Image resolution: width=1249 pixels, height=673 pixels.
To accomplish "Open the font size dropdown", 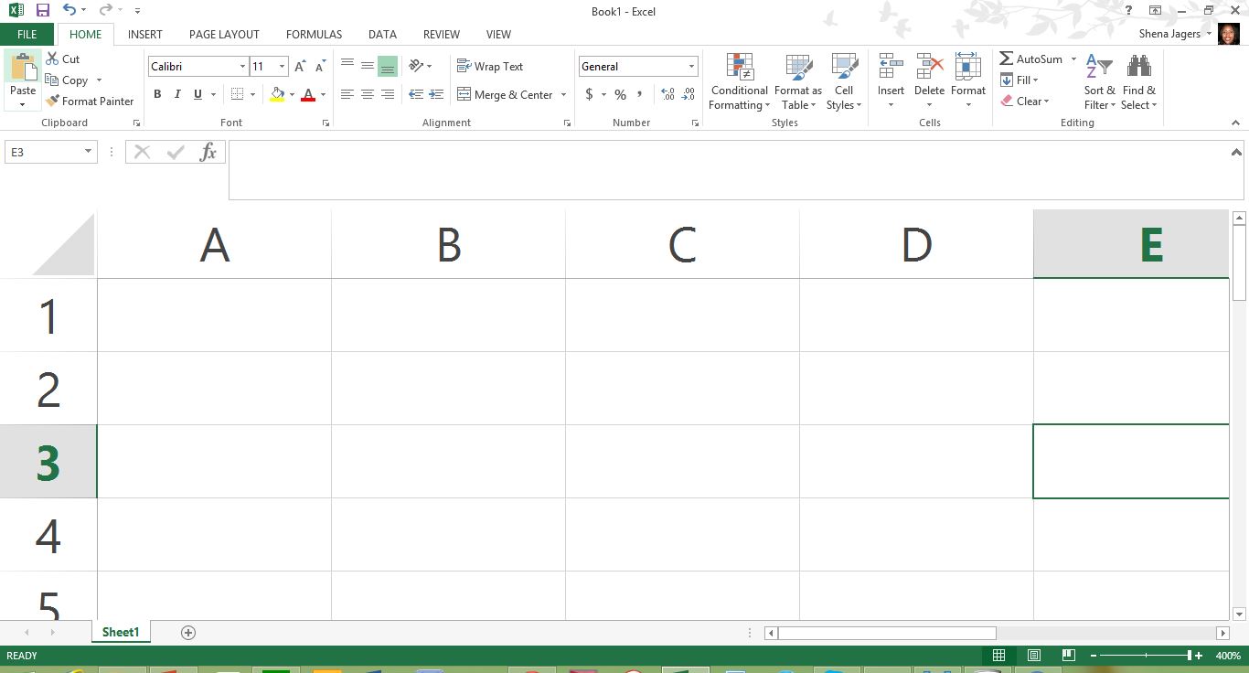I will click(282, 67).
